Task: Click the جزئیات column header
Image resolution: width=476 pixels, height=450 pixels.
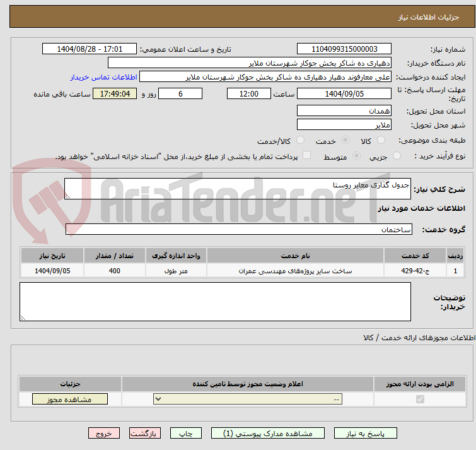Action: 70,384
